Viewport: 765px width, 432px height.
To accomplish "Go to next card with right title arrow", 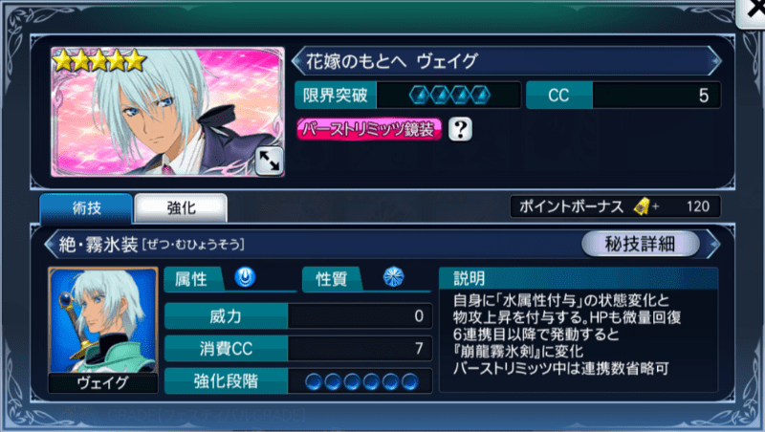I will coord(714,61).
